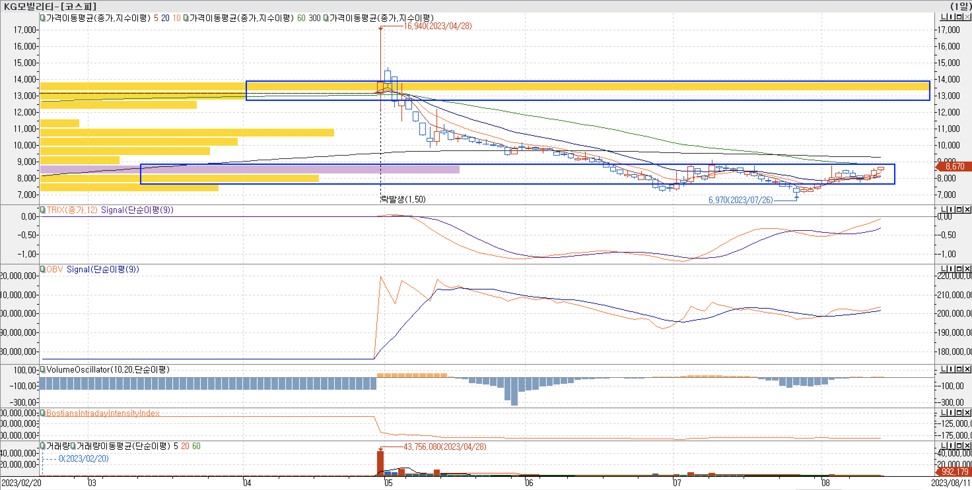Toggle the square marker before VolumeOscillator label
This screenshot has height=490, width=972.
(43, 369)
